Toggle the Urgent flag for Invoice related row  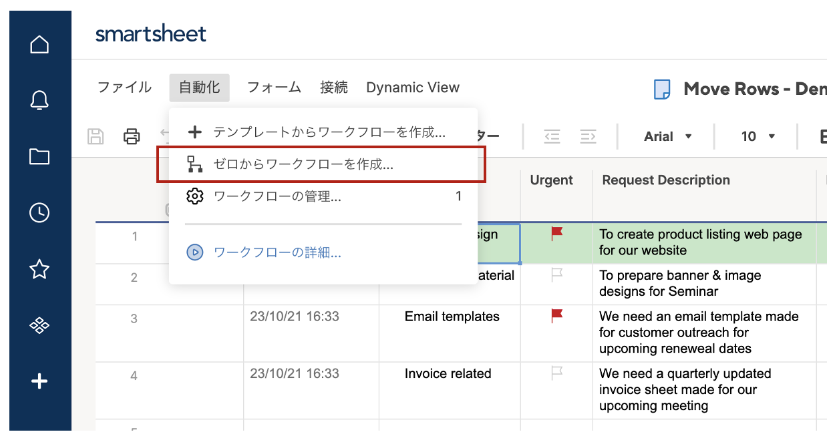(x=556, y=373)
